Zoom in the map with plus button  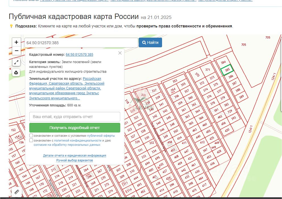16,42
